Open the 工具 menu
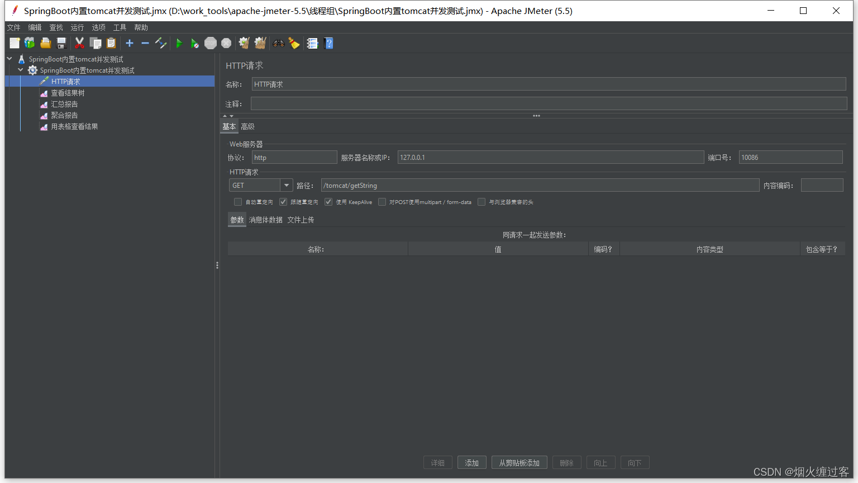858x483 pixels. coord(120,27)
